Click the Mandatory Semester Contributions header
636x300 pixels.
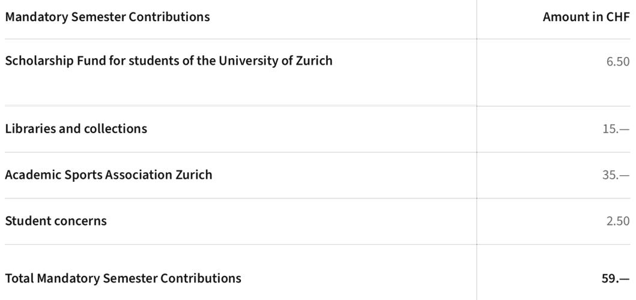(108, 17)
